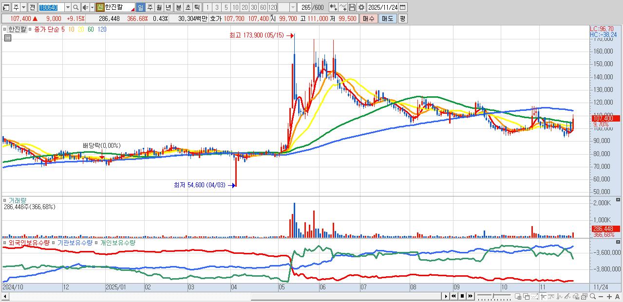The width and height of the screenshot is (623, 302).
Task: Click the letter A text icon at bottom
Action: point(617,296)
